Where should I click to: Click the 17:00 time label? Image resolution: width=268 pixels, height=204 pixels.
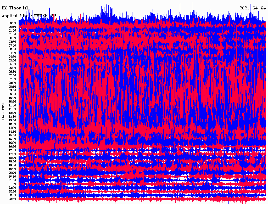[12, 150]
